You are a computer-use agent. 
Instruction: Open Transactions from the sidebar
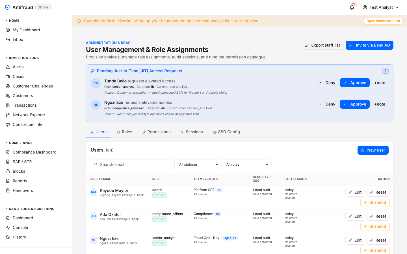click(36, 105)
